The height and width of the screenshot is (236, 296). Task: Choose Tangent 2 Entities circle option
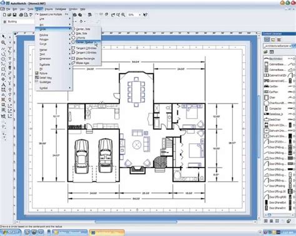pyautogui.click(x=86, y=48)
